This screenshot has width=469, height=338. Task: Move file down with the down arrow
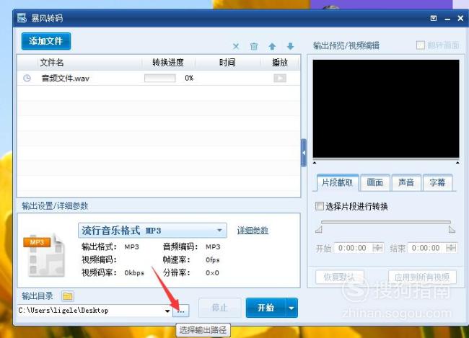point(290,46)
